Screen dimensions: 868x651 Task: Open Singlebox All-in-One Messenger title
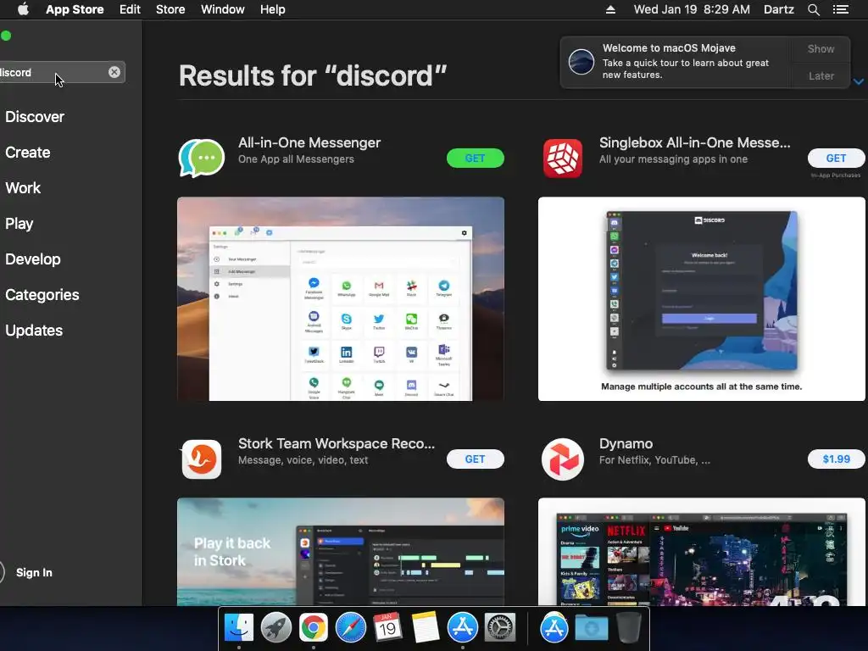point(695,142)
